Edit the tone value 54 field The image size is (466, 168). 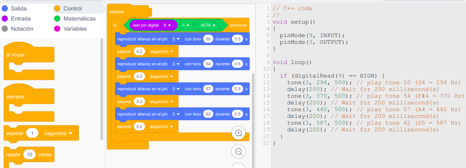tap(208, 64)
